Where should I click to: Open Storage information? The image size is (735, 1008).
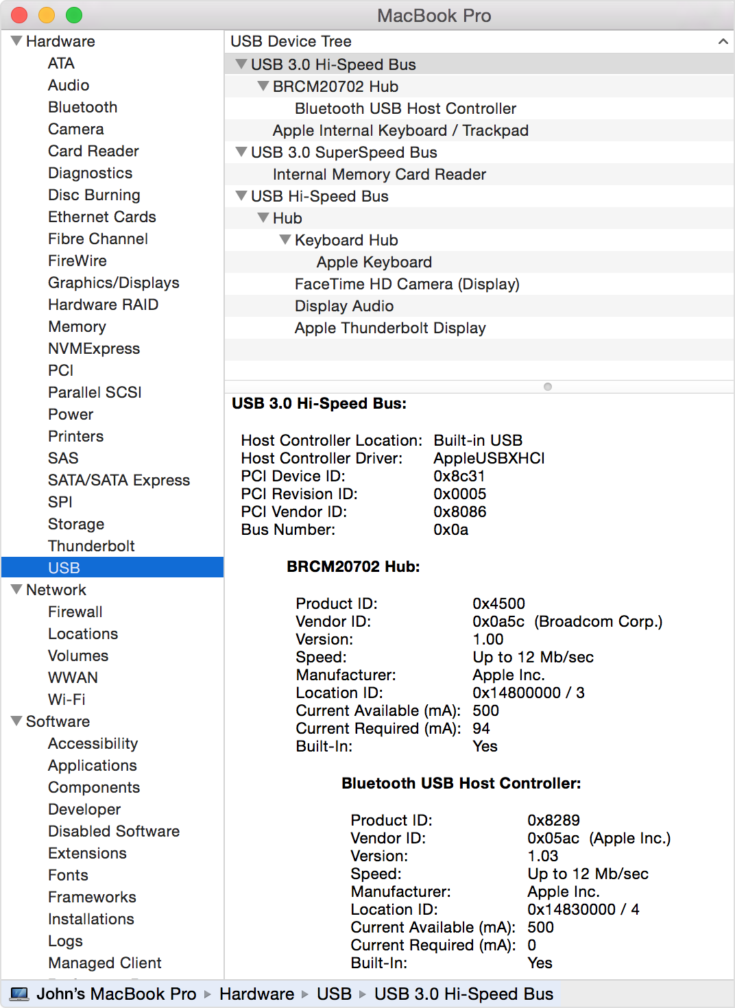coord(76,525)
